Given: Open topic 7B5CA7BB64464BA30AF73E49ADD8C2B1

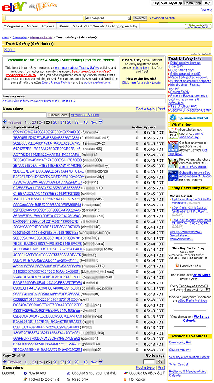Looking at the screenshot, I should point(48,349).
